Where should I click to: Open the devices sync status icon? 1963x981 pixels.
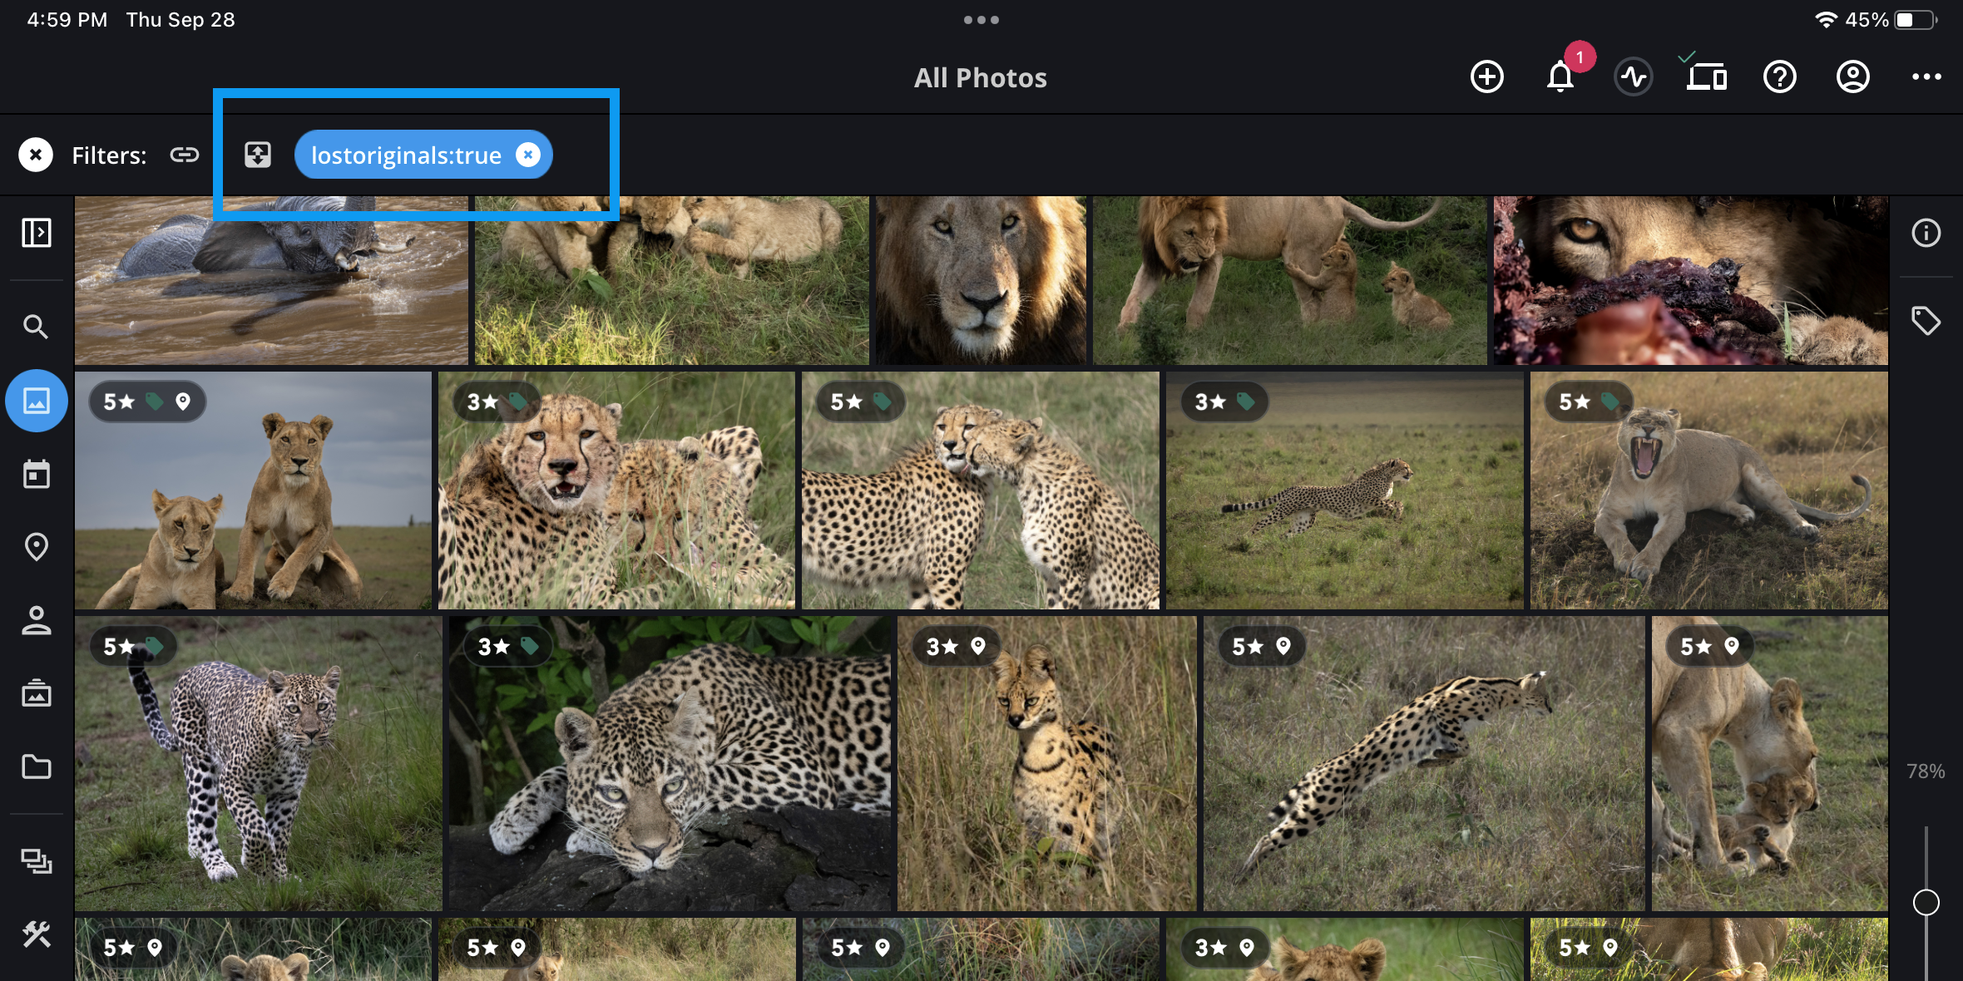(1706, 77)
